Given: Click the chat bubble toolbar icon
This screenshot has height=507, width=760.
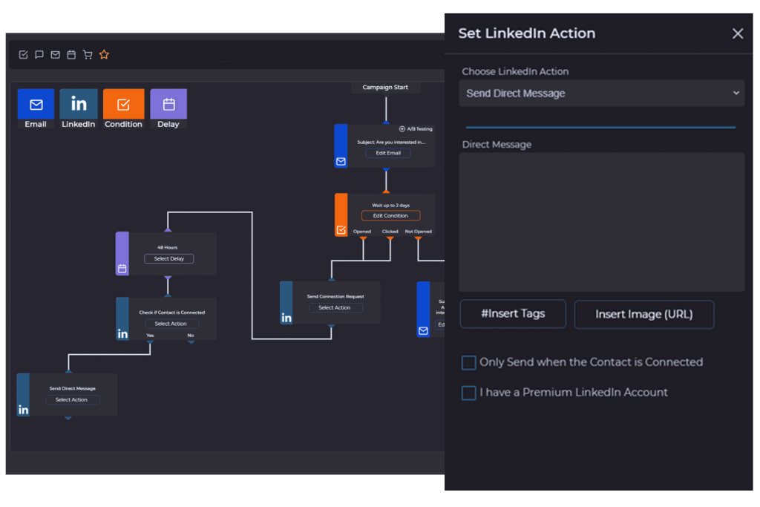Looking at the screenshot, I should [39, 55].
